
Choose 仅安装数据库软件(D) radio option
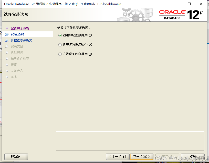tap(75, 45)
